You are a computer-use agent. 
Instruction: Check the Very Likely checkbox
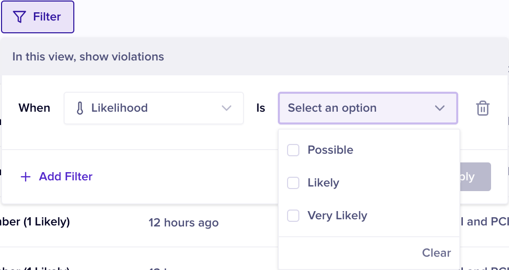click(293, 216)
